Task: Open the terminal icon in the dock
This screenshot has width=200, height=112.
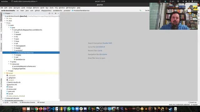Action: [x=32, y=109]
